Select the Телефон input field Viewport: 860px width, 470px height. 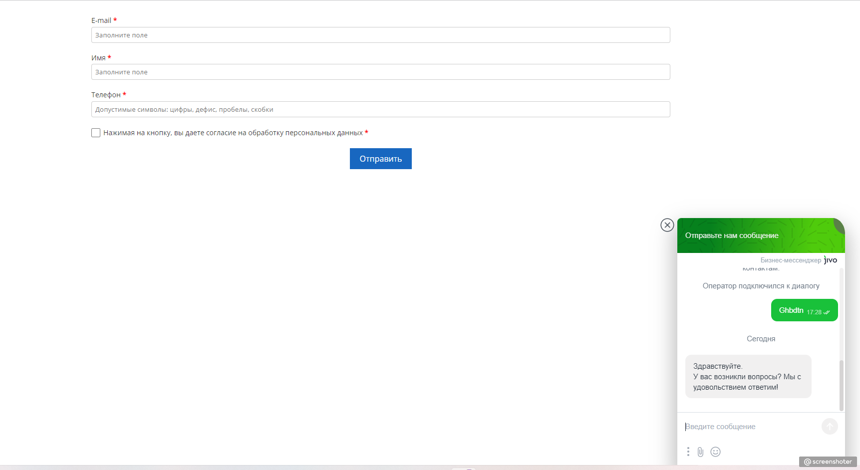point(380,109)
